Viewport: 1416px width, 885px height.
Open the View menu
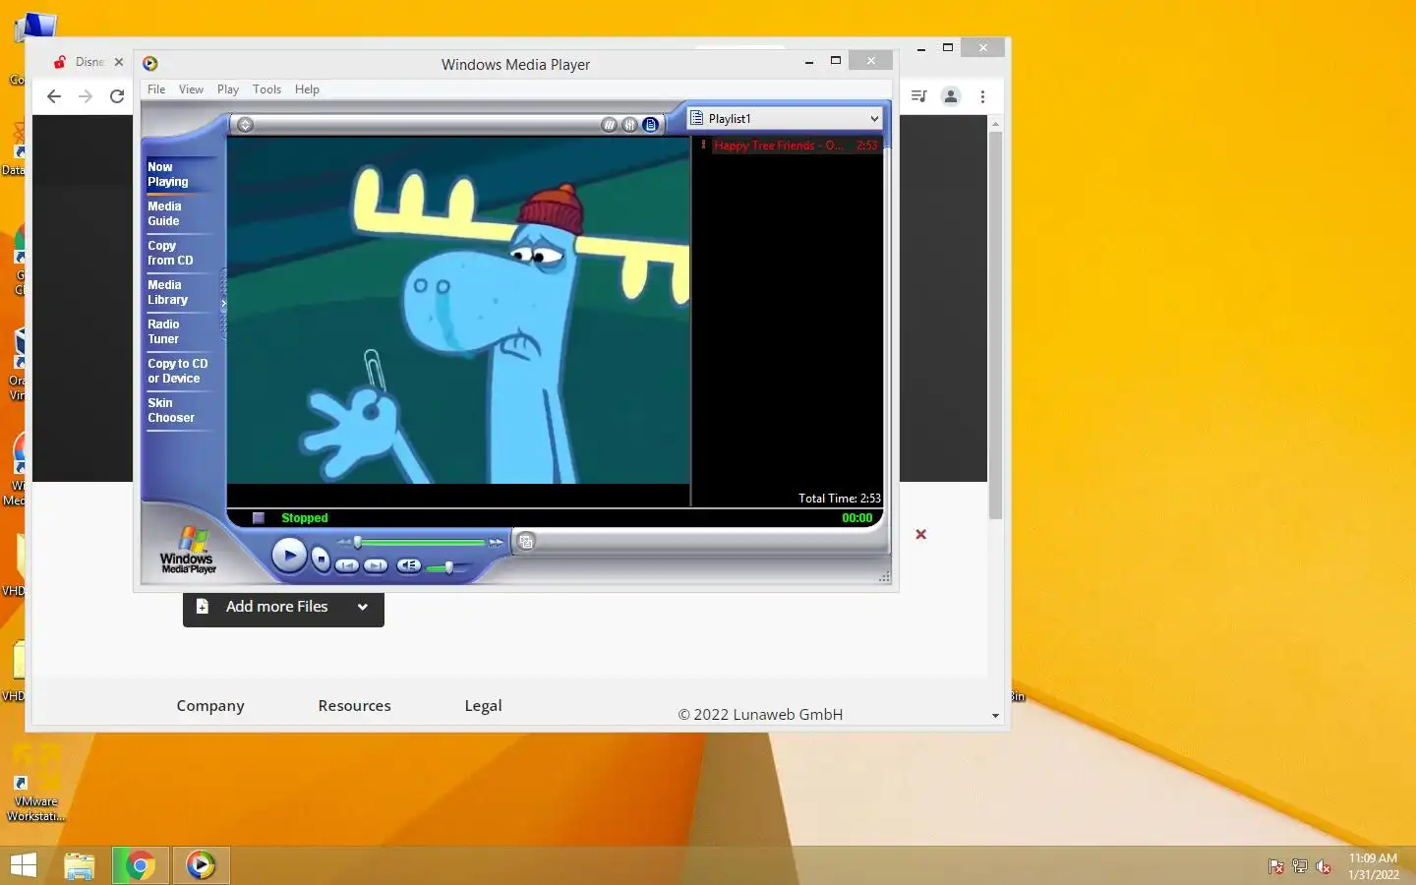[x=191, y=89]
